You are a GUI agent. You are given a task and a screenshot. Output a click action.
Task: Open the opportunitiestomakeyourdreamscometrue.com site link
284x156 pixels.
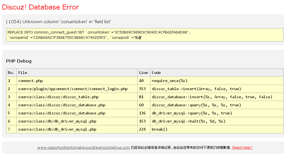[83, 147]
